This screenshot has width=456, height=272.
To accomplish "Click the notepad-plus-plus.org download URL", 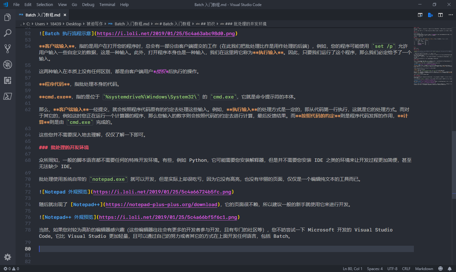I will click(161, 205).
